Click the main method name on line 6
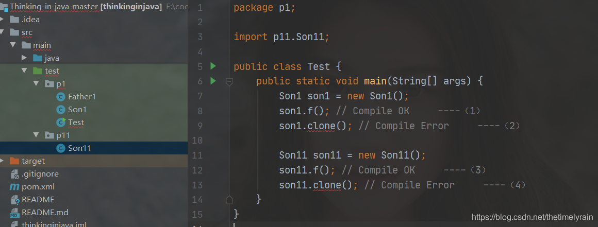Screen dimensions: 598x227 [x=375, y=81]
